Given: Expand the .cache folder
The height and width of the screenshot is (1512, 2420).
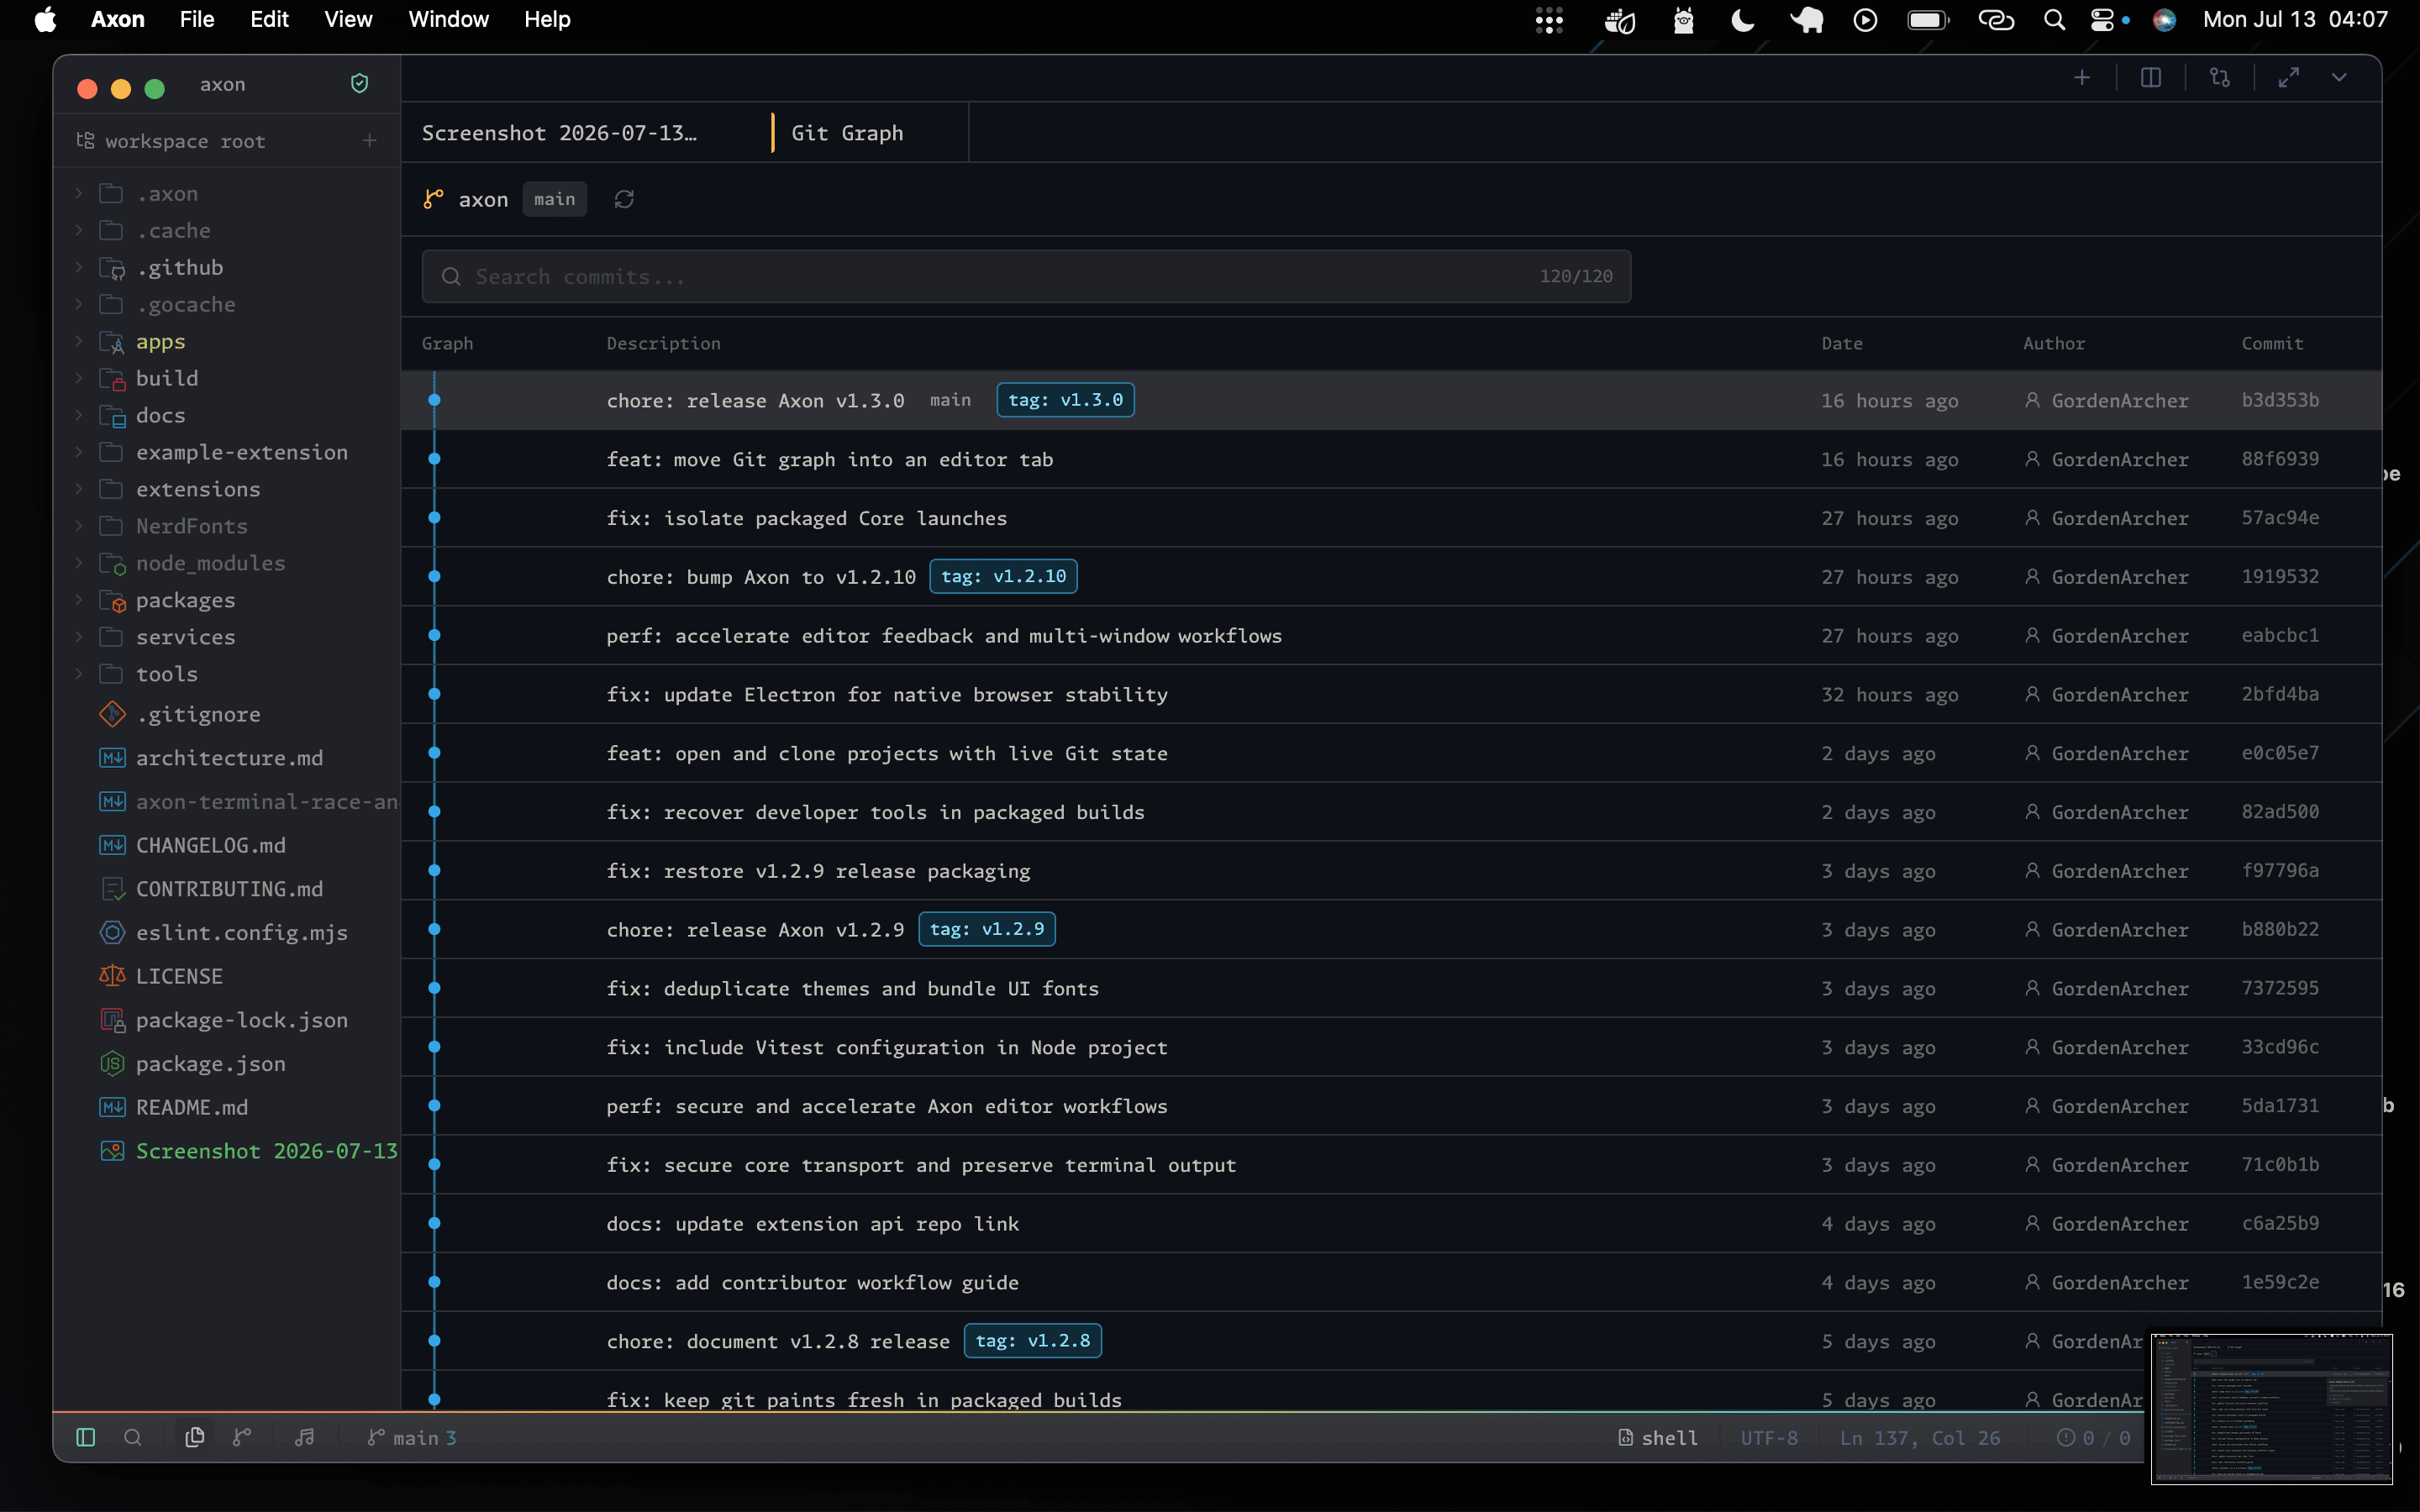Looking at the screenshot, I should pos(173,230).
